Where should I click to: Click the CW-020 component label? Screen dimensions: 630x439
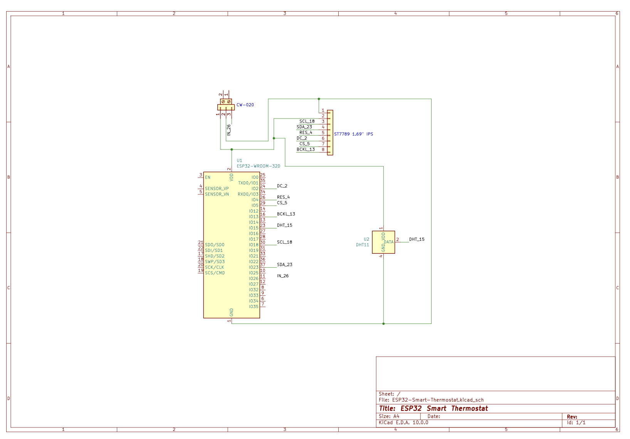coord(245,105)
